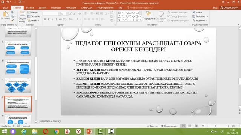Toggle align text right
The width and height of the screenshot is (241, 135).
point(93,19)
